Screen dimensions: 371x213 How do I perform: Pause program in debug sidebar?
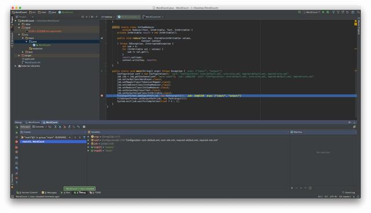[x=17, y=137]
